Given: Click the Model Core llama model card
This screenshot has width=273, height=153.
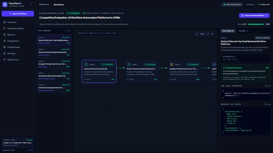Looking at the screenshot, I should coord(18,143).
